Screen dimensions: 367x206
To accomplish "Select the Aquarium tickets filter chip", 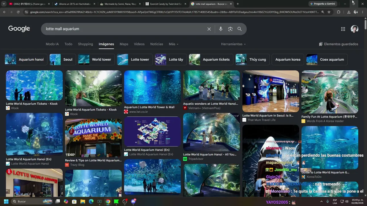I will click(211, 60).
